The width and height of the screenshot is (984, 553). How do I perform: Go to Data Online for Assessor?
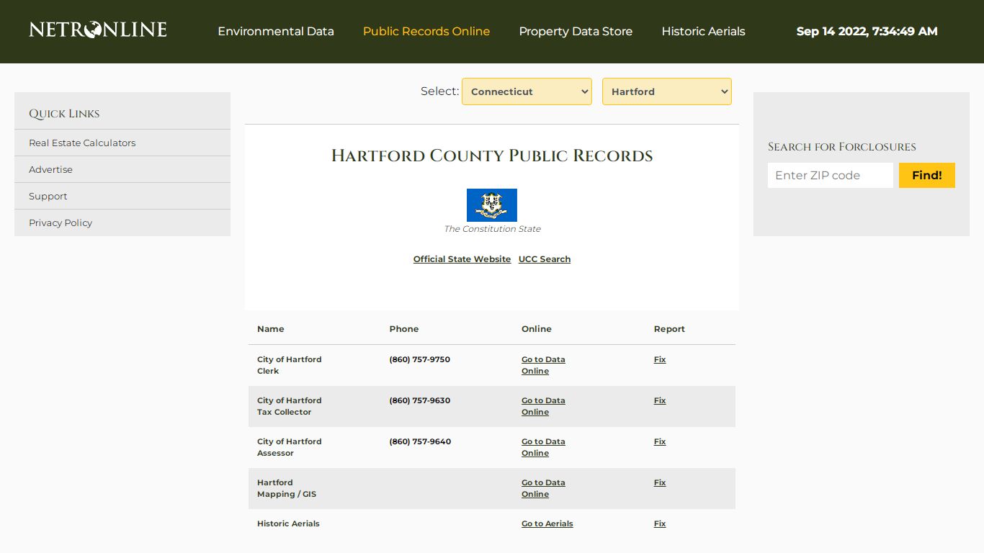click(x=543, y=447)
